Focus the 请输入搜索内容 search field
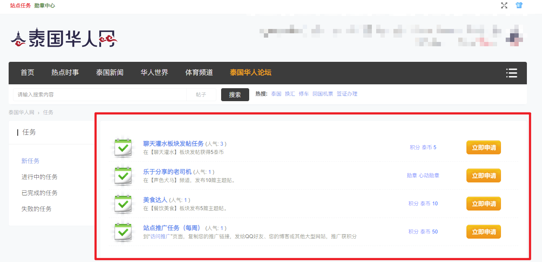This screenshot has height=262, width=542. coord(99,95)
